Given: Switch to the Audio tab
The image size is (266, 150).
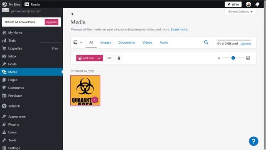Looking at the screenshot, I should 164,42.
